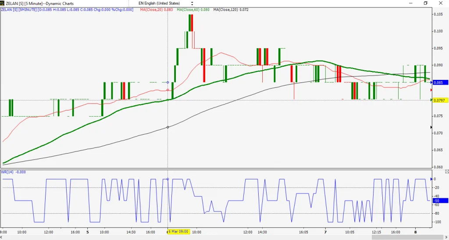Click the 0.105 price axis label

438,14
